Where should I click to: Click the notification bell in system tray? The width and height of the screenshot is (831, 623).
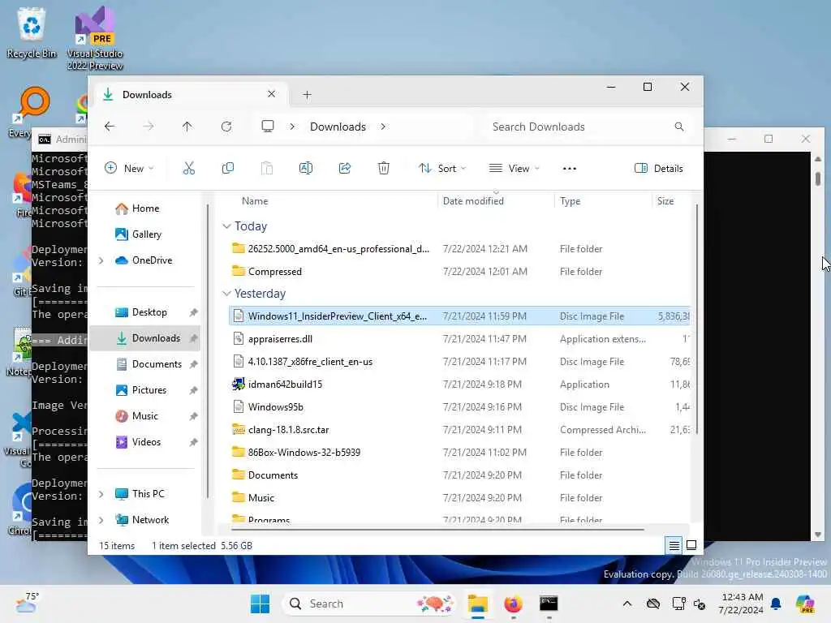[776, 604]
